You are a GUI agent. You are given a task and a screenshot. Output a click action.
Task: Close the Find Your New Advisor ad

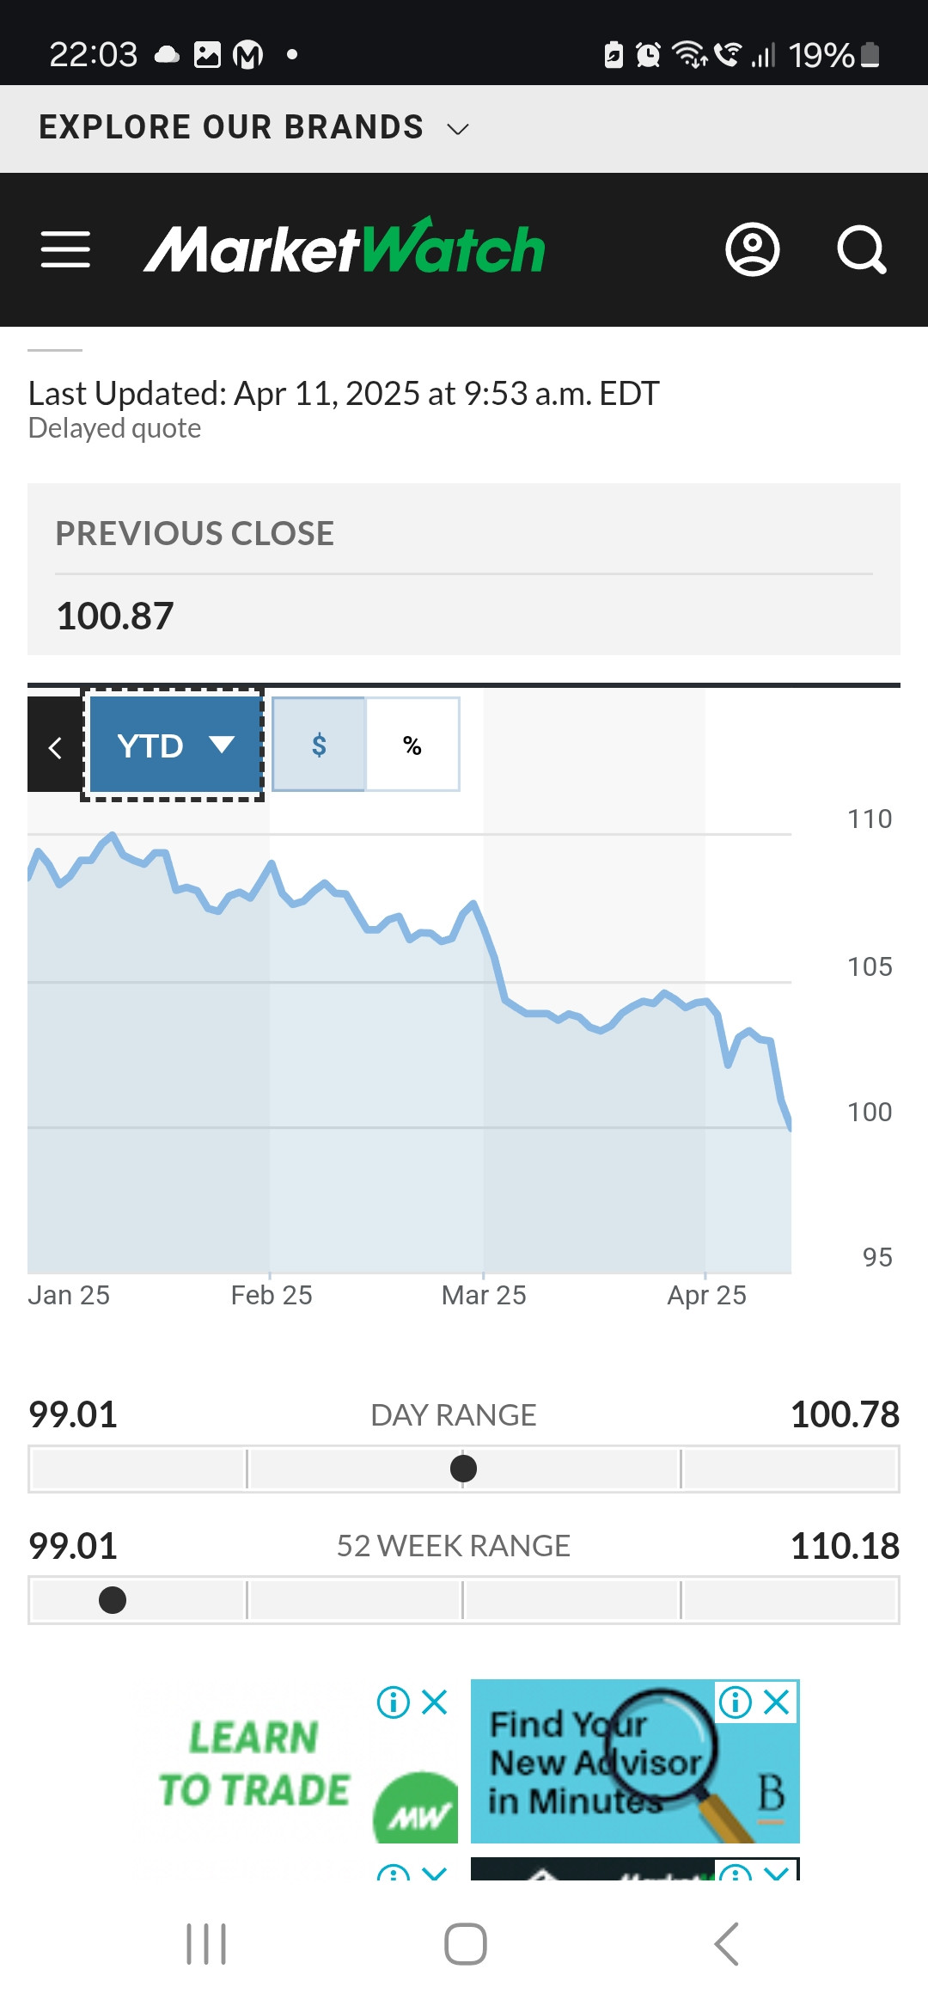pyautogui.click(x=778, y=1702)
